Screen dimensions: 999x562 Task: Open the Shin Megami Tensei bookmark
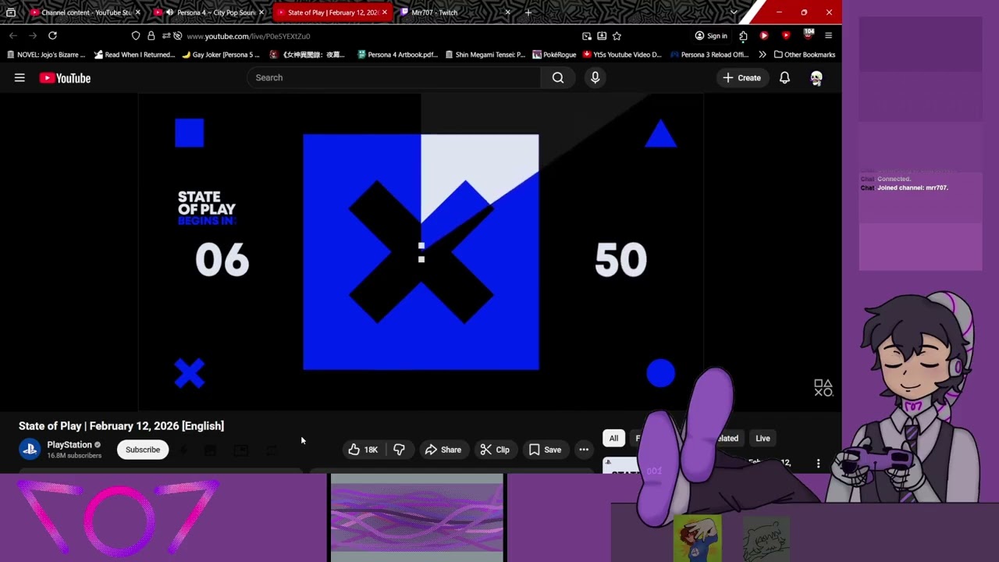click(485, 55)
